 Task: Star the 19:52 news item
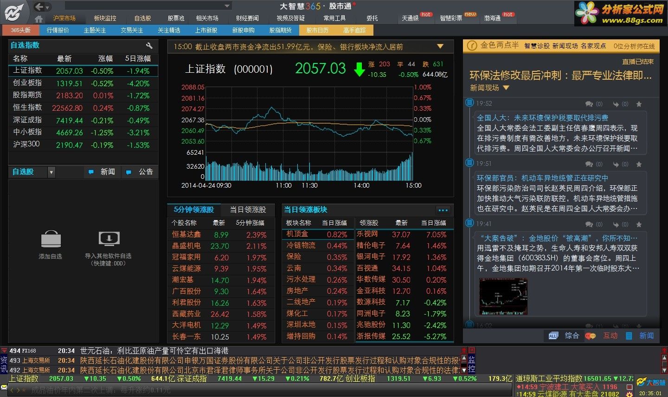(x=639, y=104)
